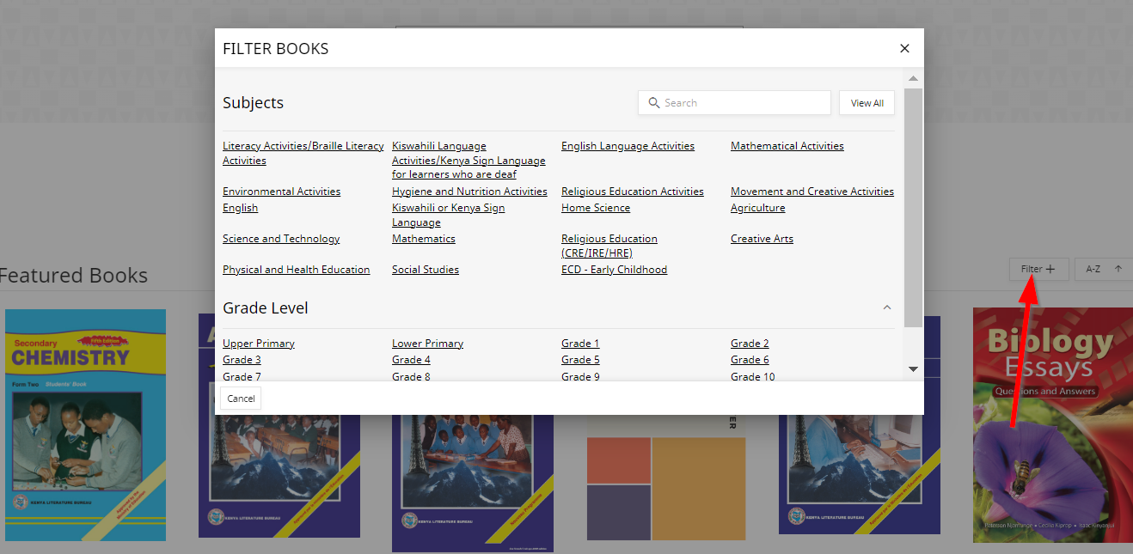The height and width of the screenshot is (554, 1133).
Task: Select Grade 1 level
Action: [580, 344]
